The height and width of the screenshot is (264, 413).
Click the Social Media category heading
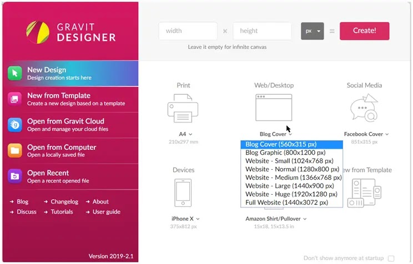pos(364,85)
